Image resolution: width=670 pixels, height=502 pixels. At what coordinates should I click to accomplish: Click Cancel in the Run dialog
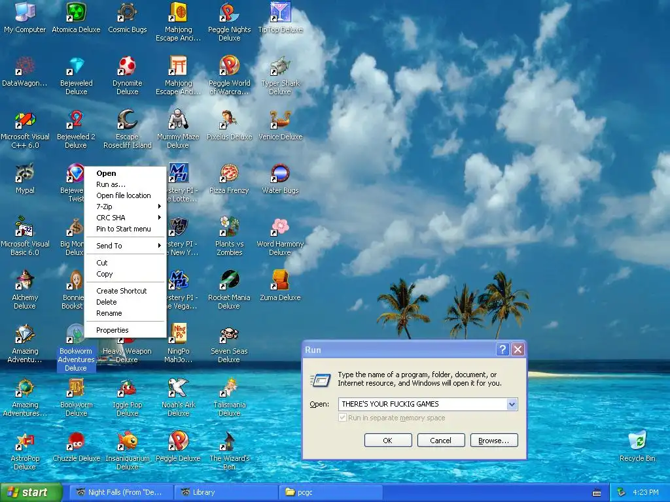pos(441,441)
